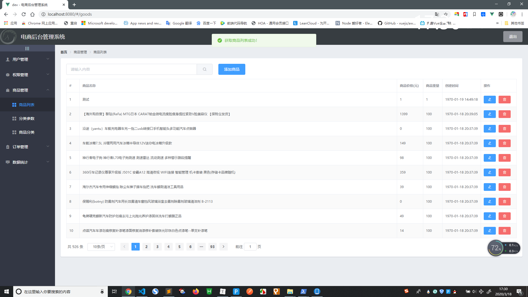Click the 添加商品 button
The height and width of the screenshot is (297, 528).
tap(232, 69)
